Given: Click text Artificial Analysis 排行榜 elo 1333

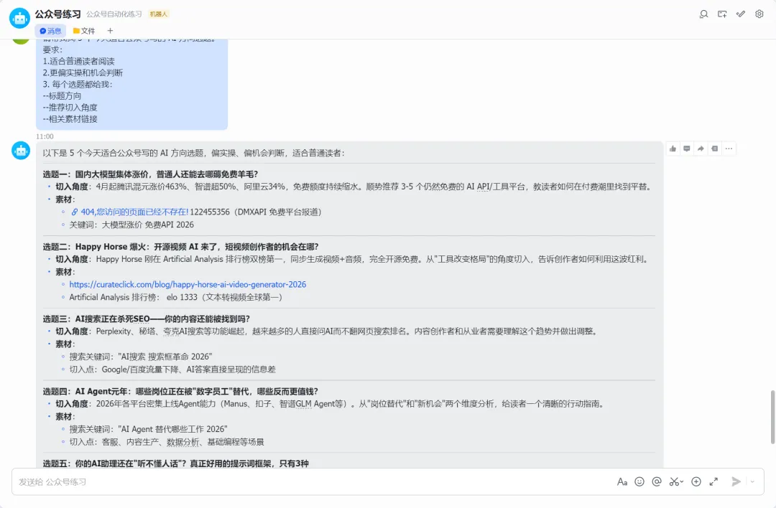Looking at the screenshot, I should [x=176, y=298].
